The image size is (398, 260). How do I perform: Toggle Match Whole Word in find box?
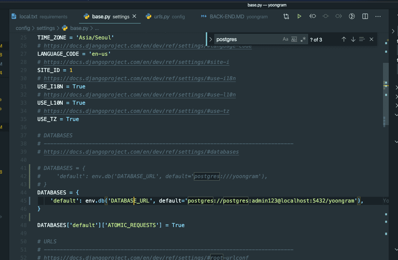[x=294, y=39]
